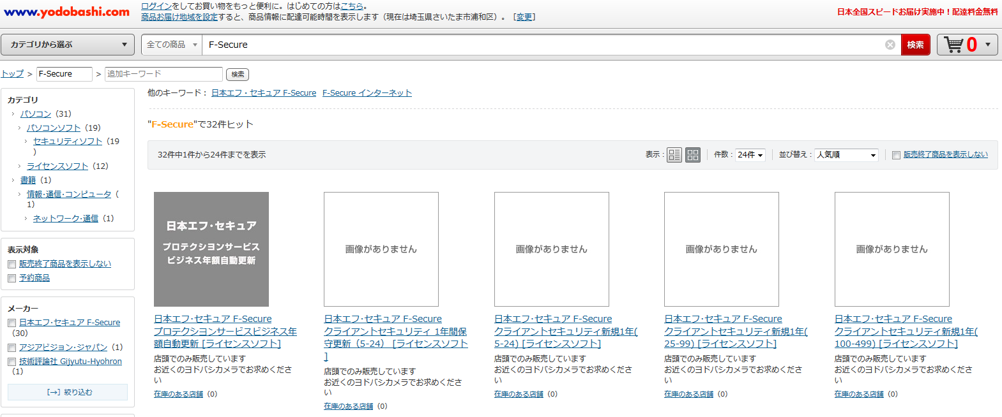Open 商品お届け地域を設定 link
Viewport: 1002px width, 417px height.
tap(179, 17)
